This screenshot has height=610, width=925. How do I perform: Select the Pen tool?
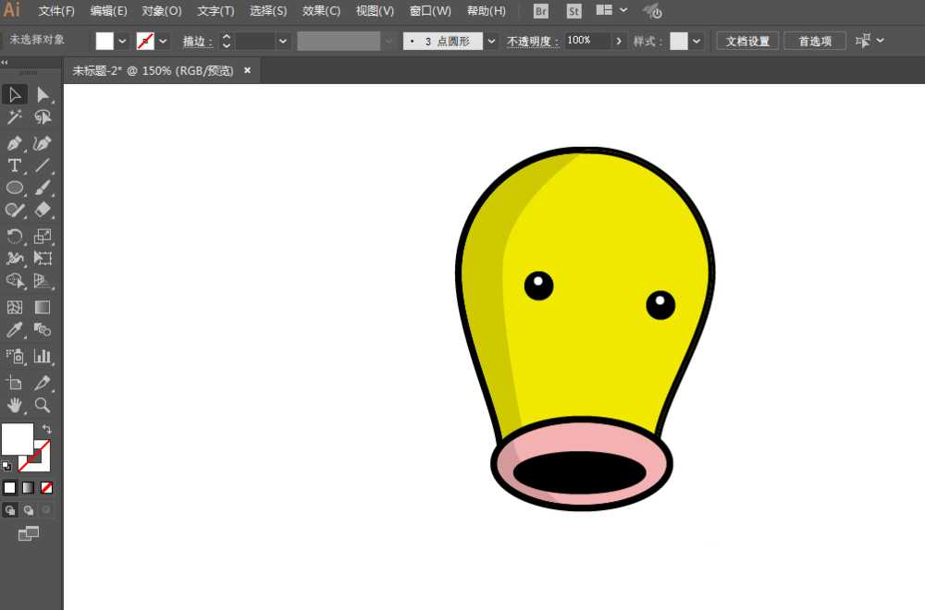(x=15, y=143)
